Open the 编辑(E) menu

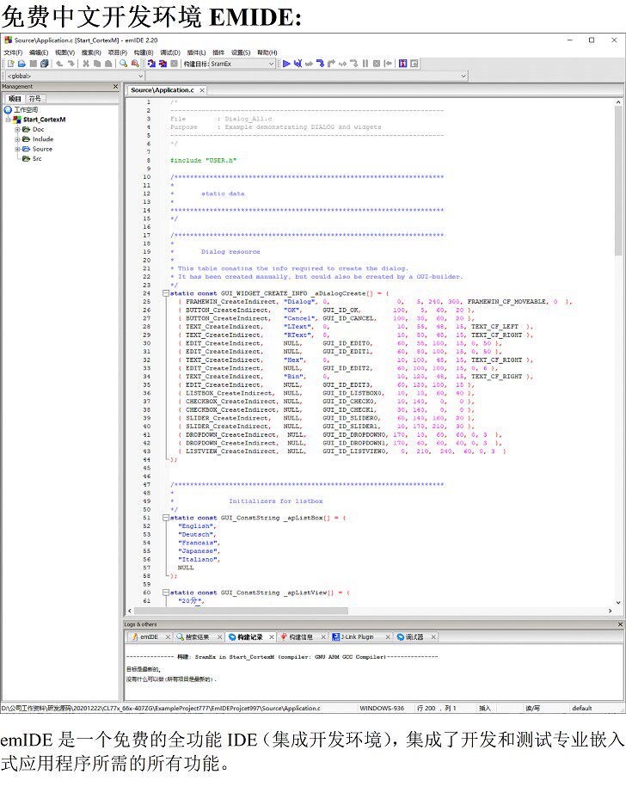[x=39, y=52]
